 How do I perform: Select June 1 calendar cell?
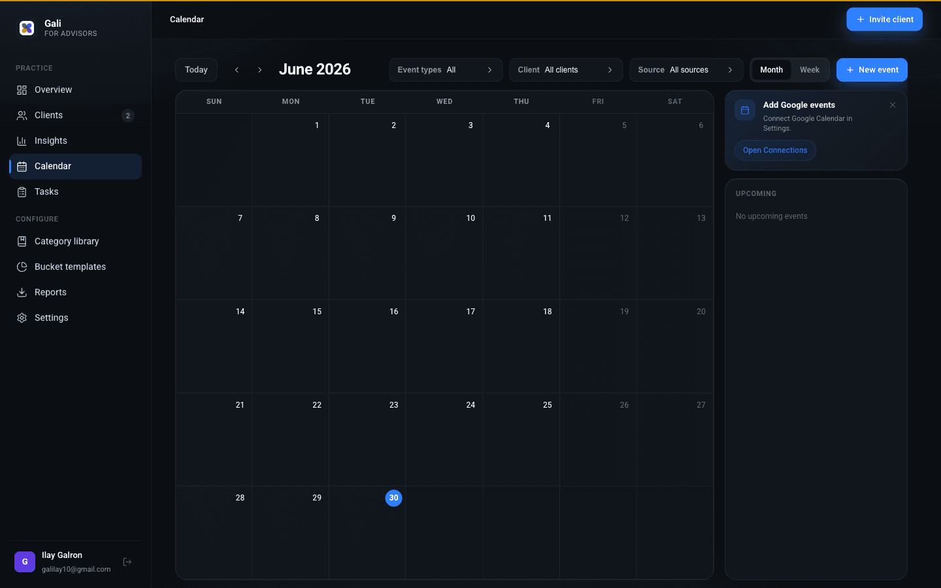[291, 160]
